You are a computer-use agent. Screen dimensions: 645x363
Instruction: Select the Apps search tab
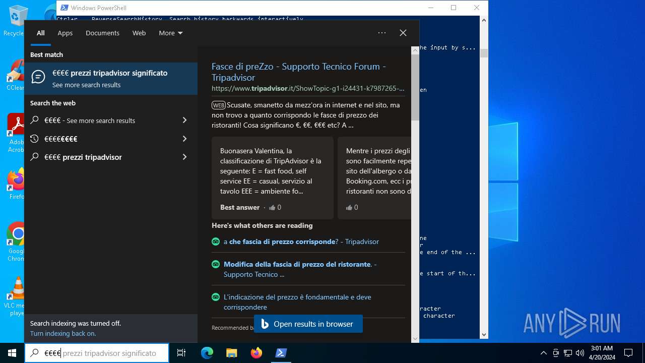[x=65, y=33]
